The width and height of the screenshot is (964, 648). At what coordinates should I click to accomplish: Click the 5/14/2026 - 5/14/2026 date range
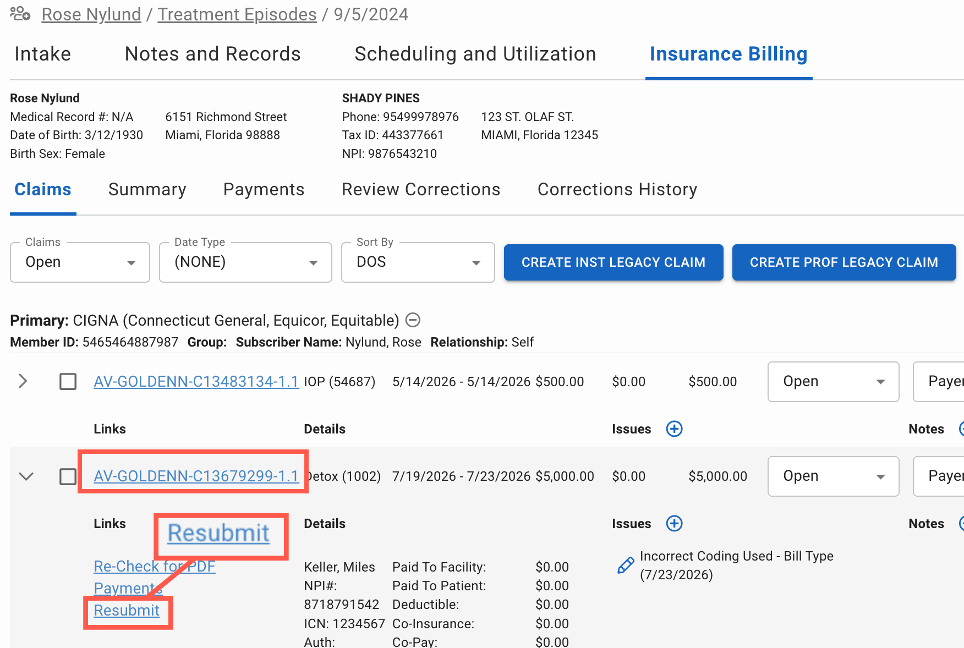pyautogui.click(x=461, y=381)
